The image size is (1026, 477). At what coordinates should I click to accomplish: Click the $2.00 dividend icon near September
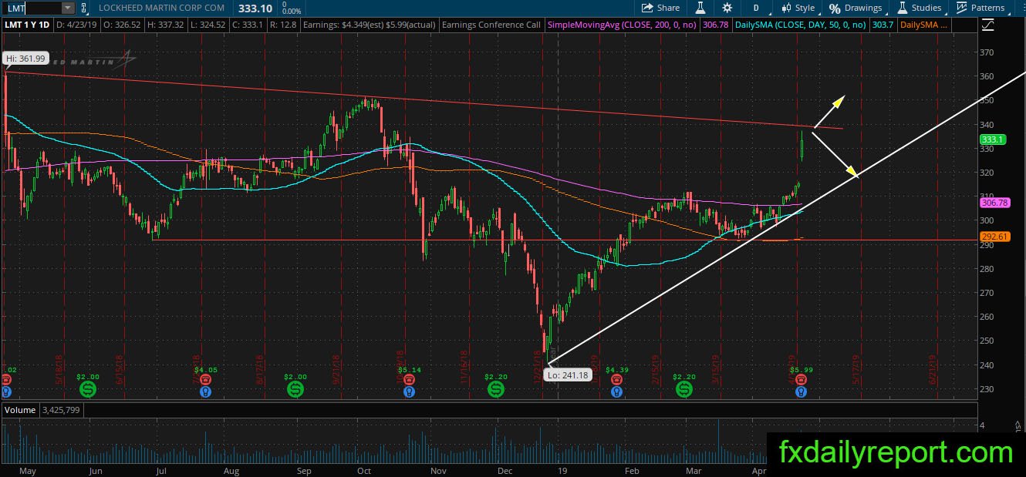coord(296,390)
